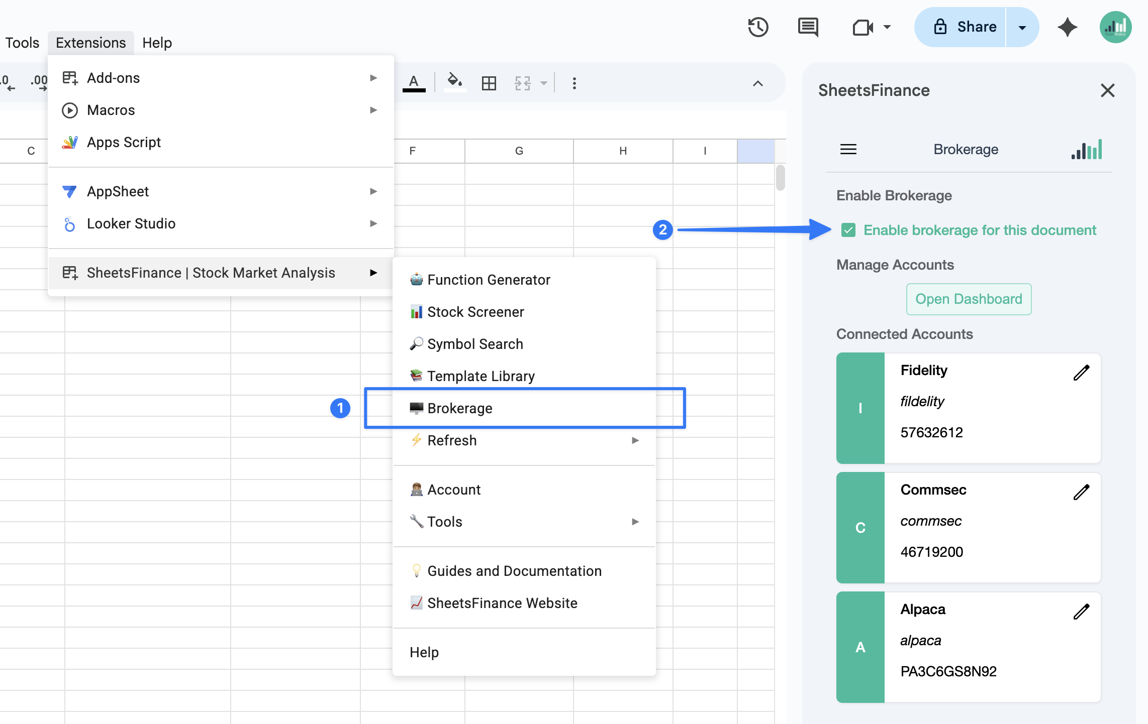The width and height of the screenshot is (1148, 724).
Task: Click the decrease decimal places icon
Action: tap(8, 83)
